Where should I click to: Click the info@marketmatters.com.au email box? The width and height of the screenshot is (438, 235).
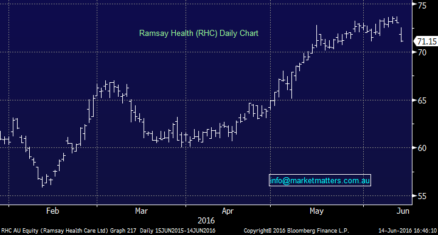coord(320,180)
